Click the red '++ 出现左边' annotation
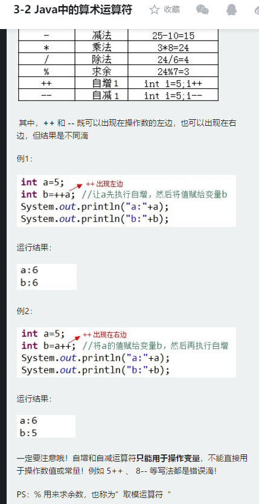Image resolution: width=259 pixels, height=504 pixels. click(x=104, y=184)
